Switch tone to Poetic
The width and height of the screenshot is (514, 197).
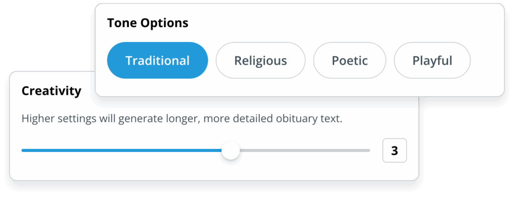[x=350, y=61]
